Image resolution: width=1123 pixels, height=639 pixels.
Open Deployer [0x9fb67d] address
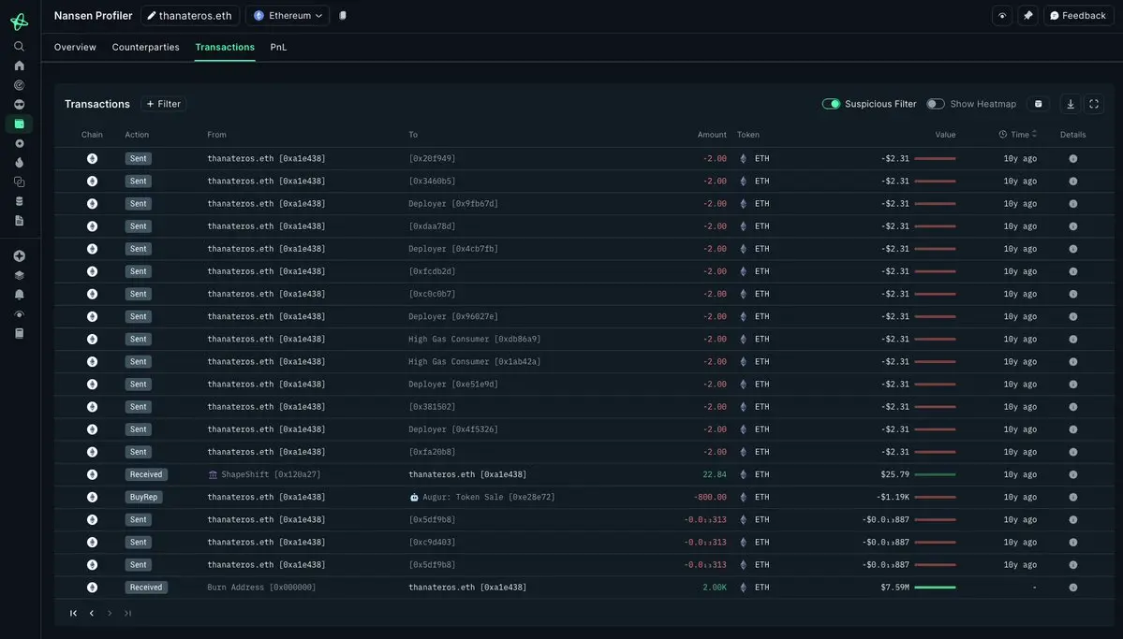(453, 204)
